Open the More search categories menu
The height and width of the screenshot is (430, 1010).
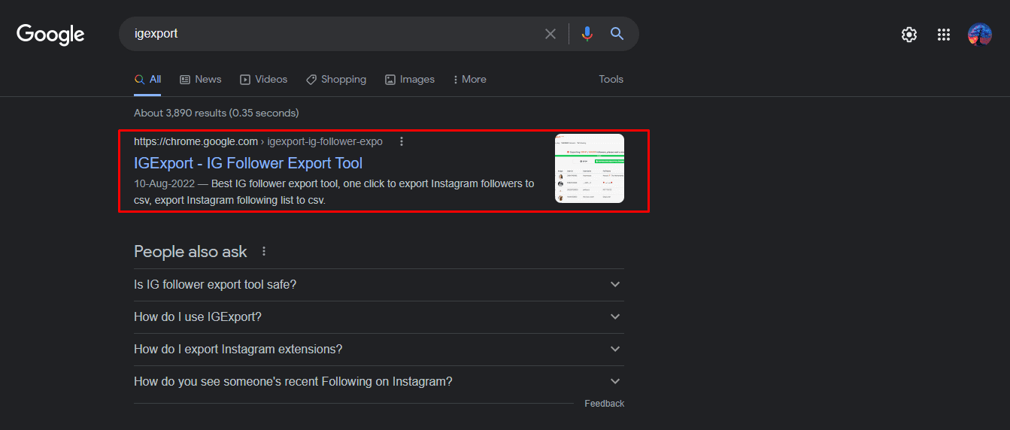[470, 80]
